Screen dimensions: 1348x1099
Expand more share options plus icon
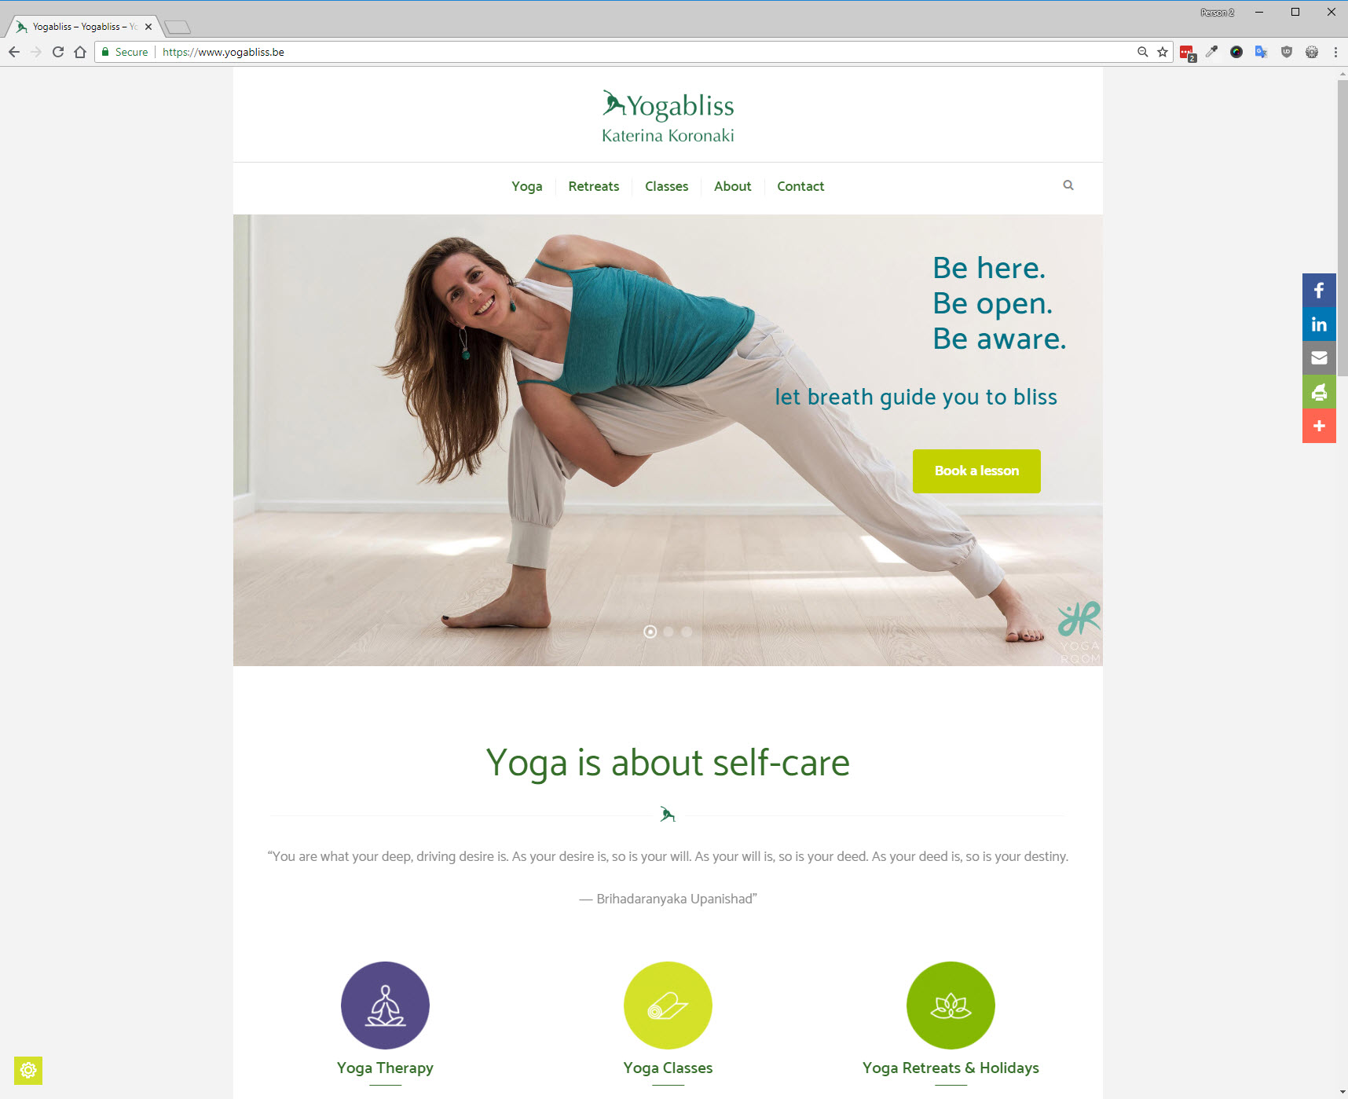click(1319, 426)
